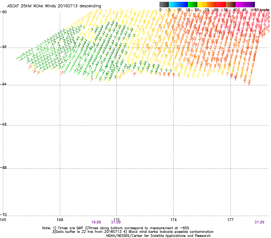
Task: Click the longitude label '168'
Action: (x=60, y=220)
